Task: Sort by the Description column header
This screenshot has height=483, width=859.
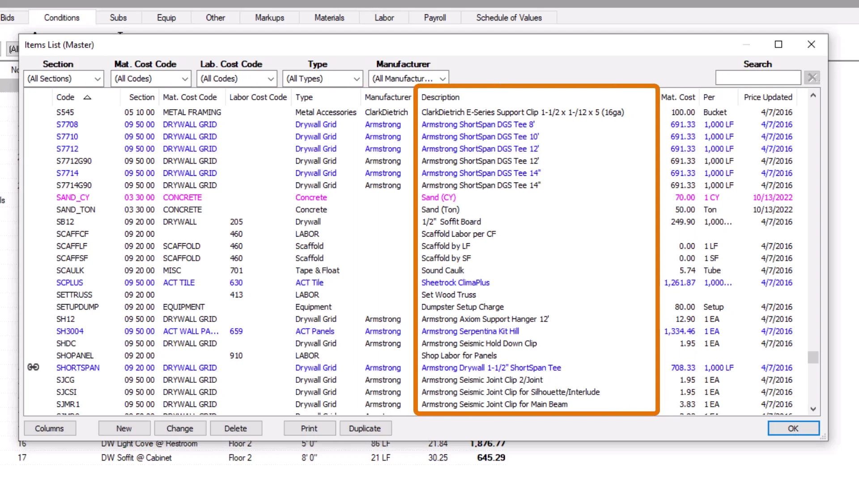Action: click(x=440, y=97)
